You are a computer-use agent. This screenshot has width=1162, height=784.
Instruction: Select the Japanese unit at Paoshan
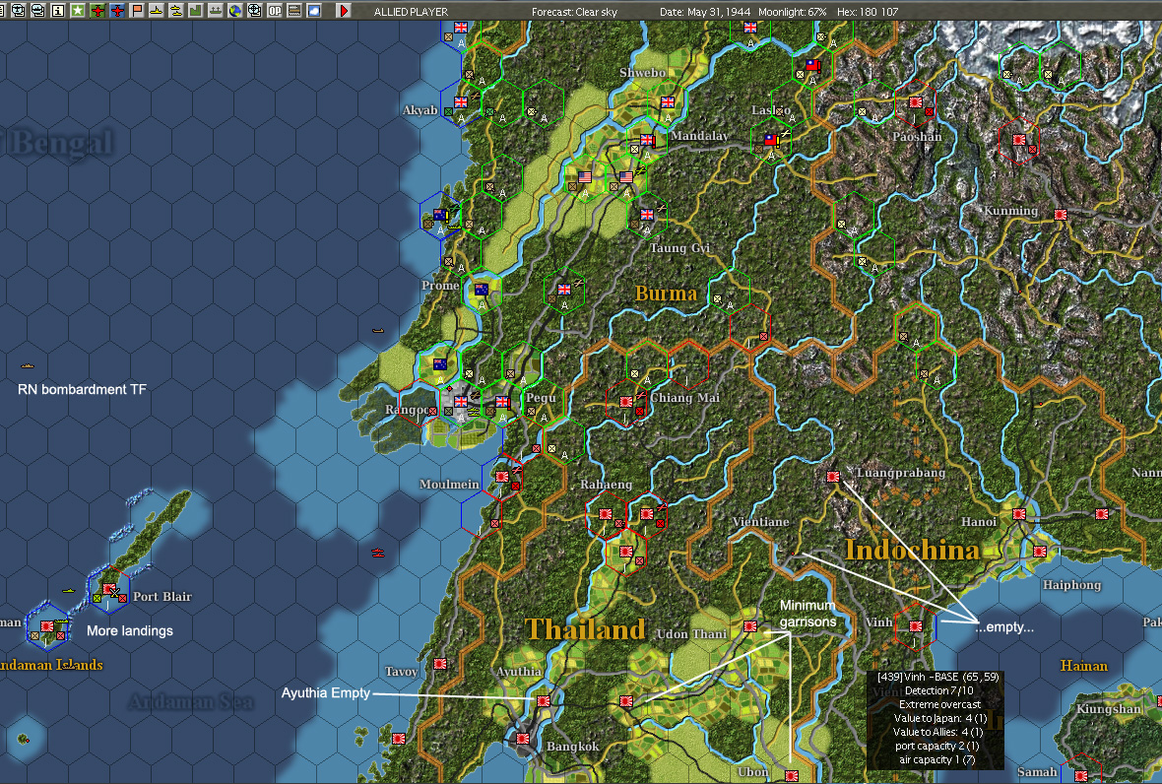[915, 103]
